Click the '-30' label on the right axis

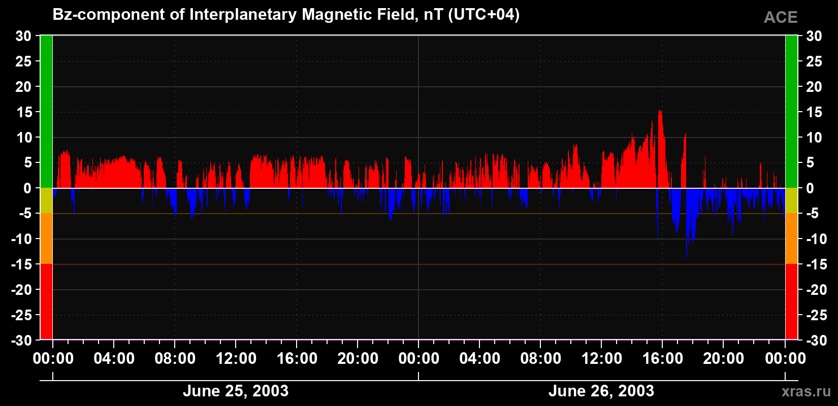coord(817,341)
